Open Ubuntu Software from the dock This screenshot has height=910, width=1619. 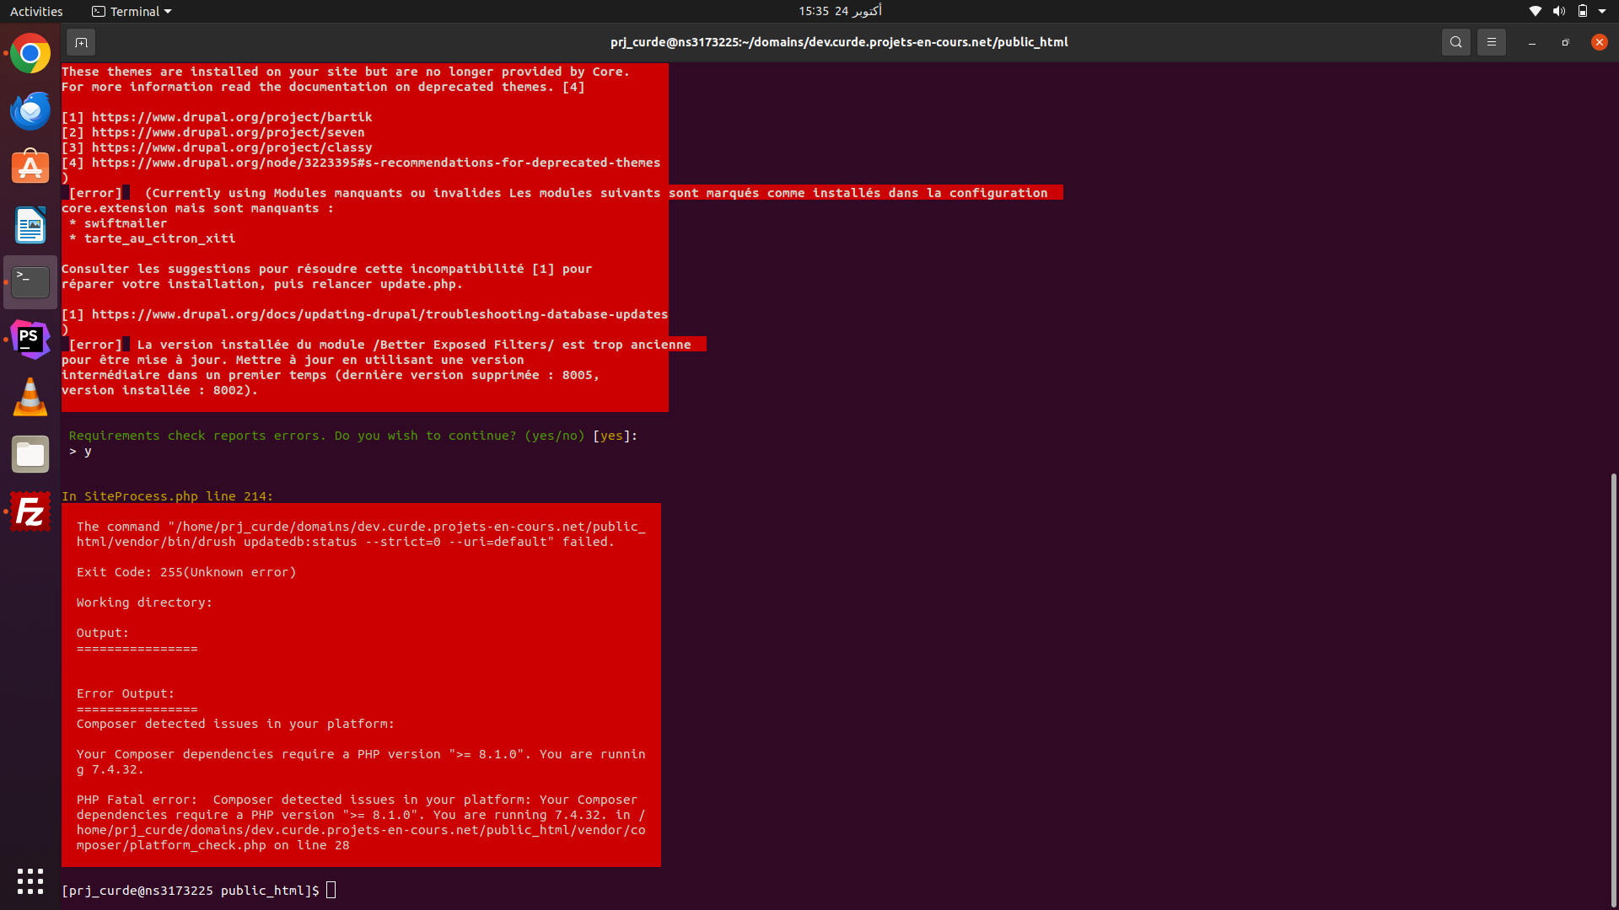click(x=30, y=167)
